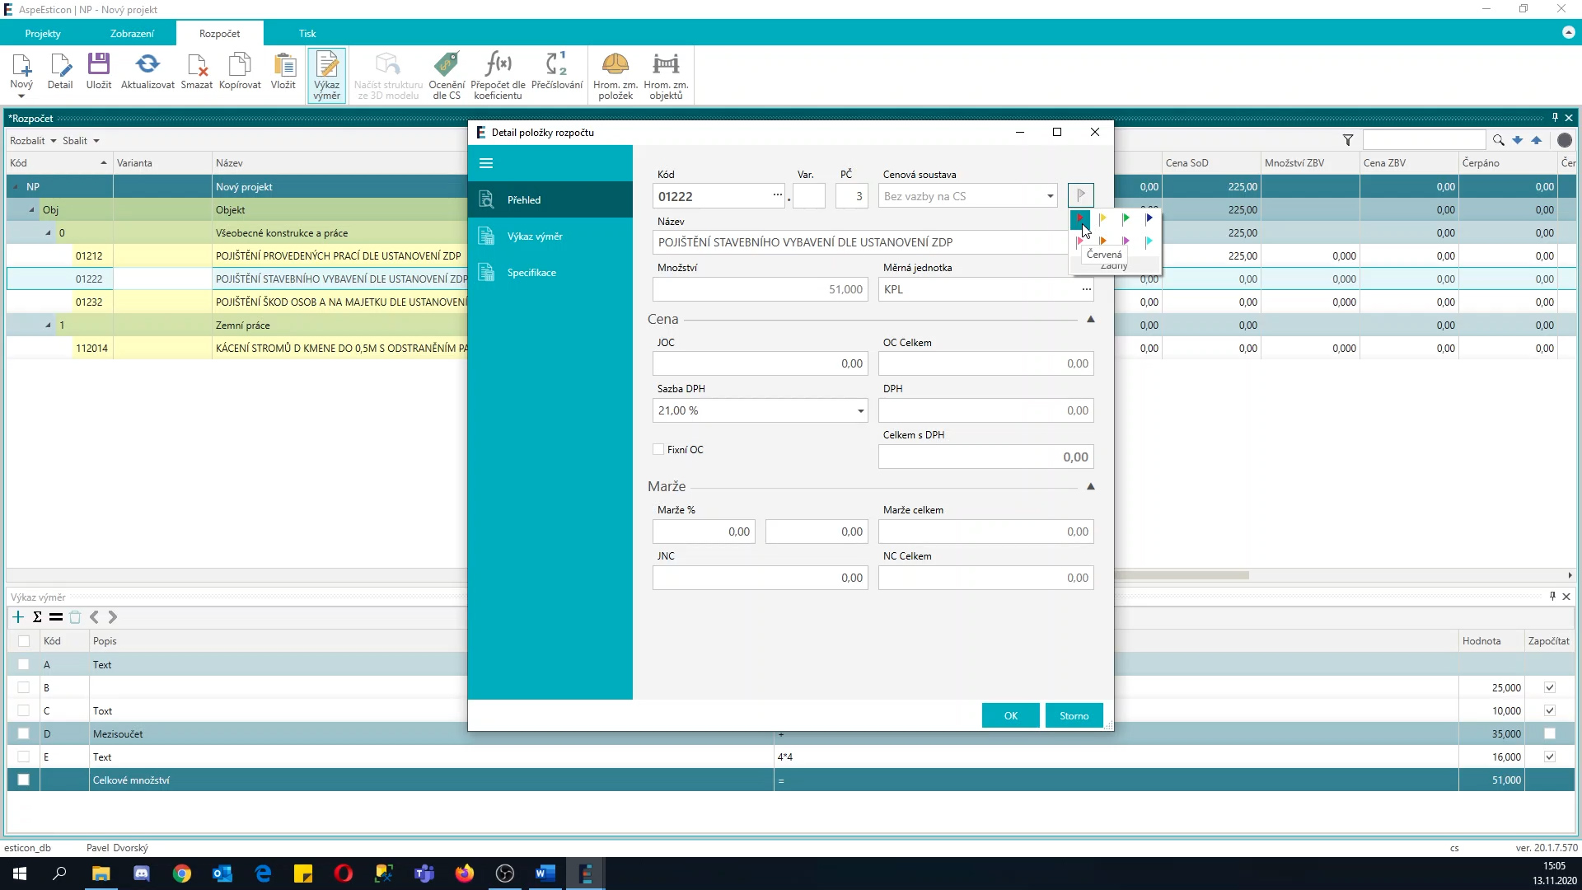The width and height of the screenshot is (1582, 890).
Task: Uncheck Započítat for the row with value 25,000
Action: click(x=1549, y=687)
